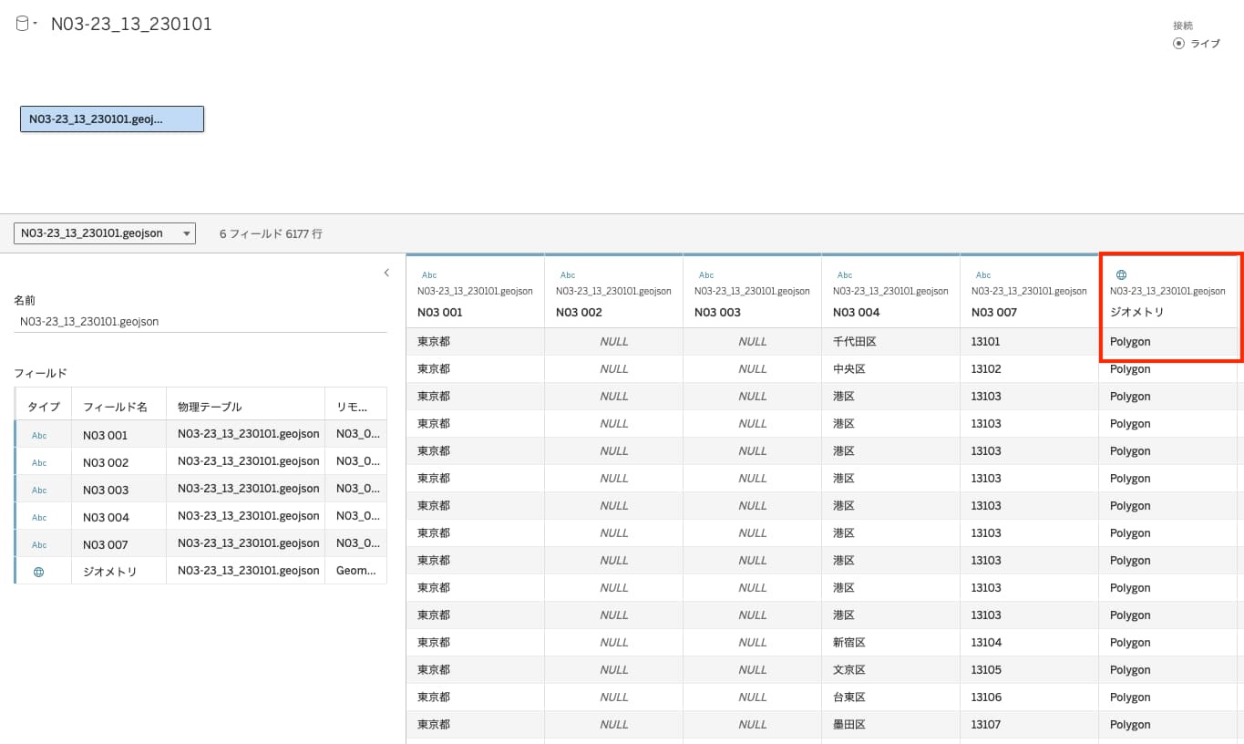This screenshot has width=1244, height=744.
Task: Click the first Polygon value in the ジオメトリ column
Action: pos(1129,341)
